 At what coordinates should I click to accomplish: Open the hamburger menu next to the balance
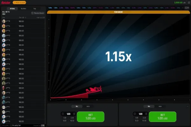point(189,3)
